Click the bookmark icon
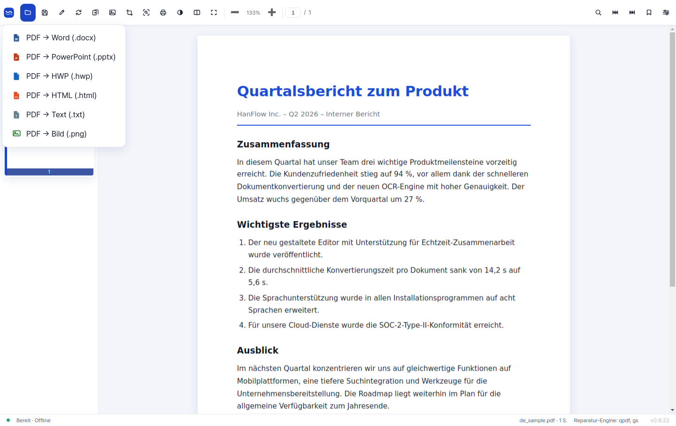 (x=649, y=13)
